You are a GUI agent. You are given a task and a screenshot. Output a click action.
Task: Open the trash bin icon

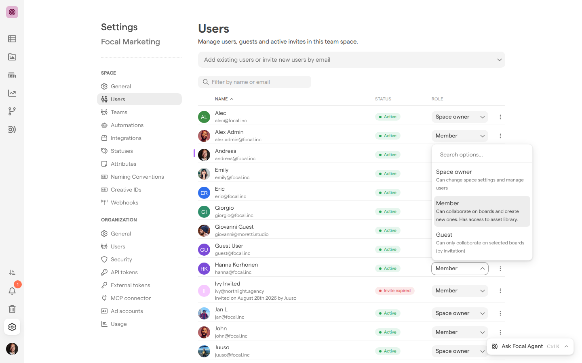tap(12, 309)
